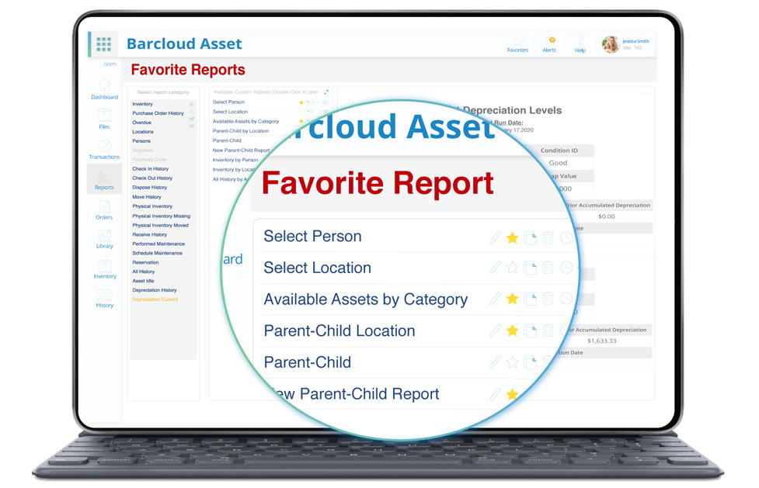Select Check Out History category
Image resolution: width=759 pixels, height=488 pixels.
tap(152, 178)
